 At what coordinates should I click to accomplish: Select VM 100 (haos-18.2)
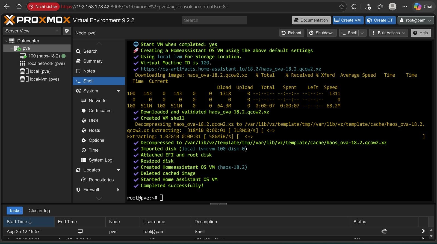pos(44,56)
